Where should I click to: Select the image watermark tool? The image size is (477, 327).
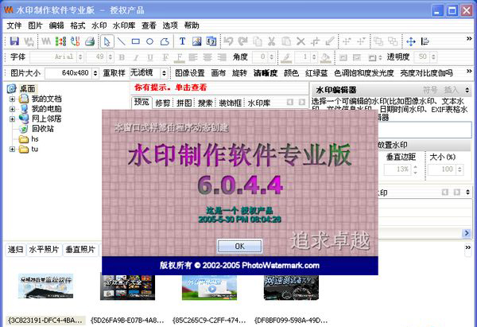tap(197, 41)
